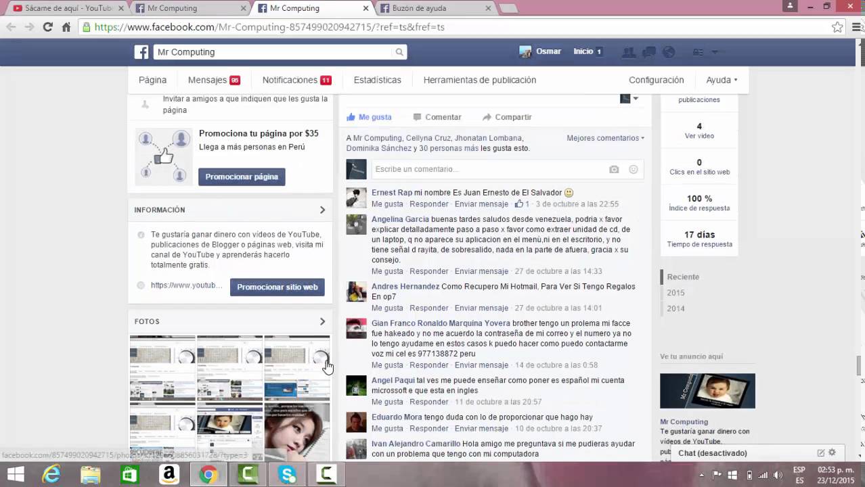
Task: Click the search magnifier in Facebook search bar
Action: (399, 52)
